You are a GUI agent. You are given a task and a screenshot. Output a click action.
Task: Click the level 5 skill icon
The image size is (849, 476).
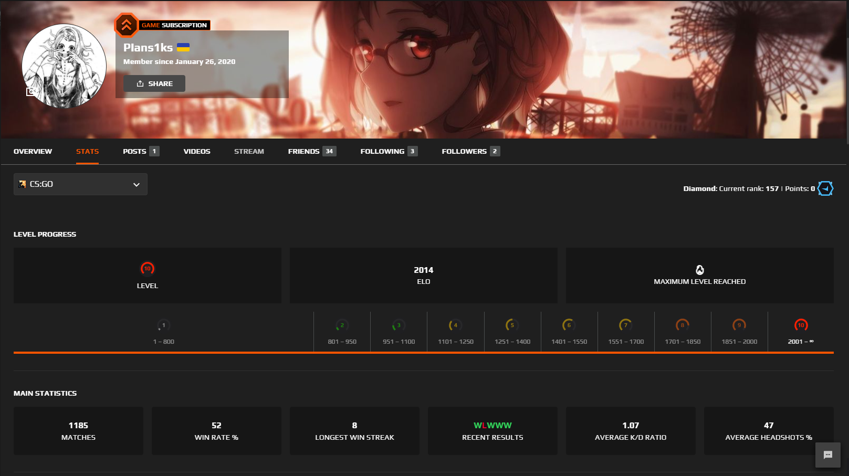[x=512, y=325]
